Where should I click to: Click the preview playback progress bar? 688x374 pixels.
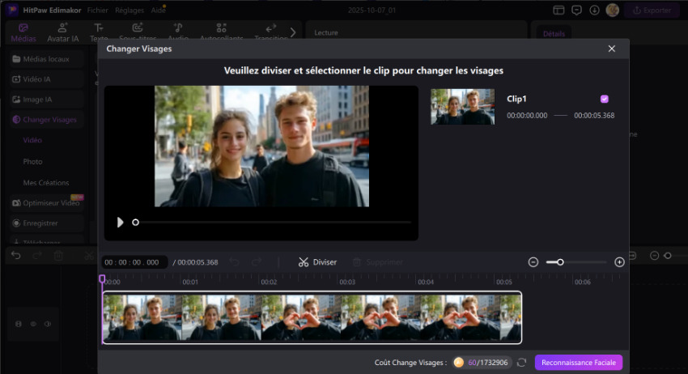275,222
